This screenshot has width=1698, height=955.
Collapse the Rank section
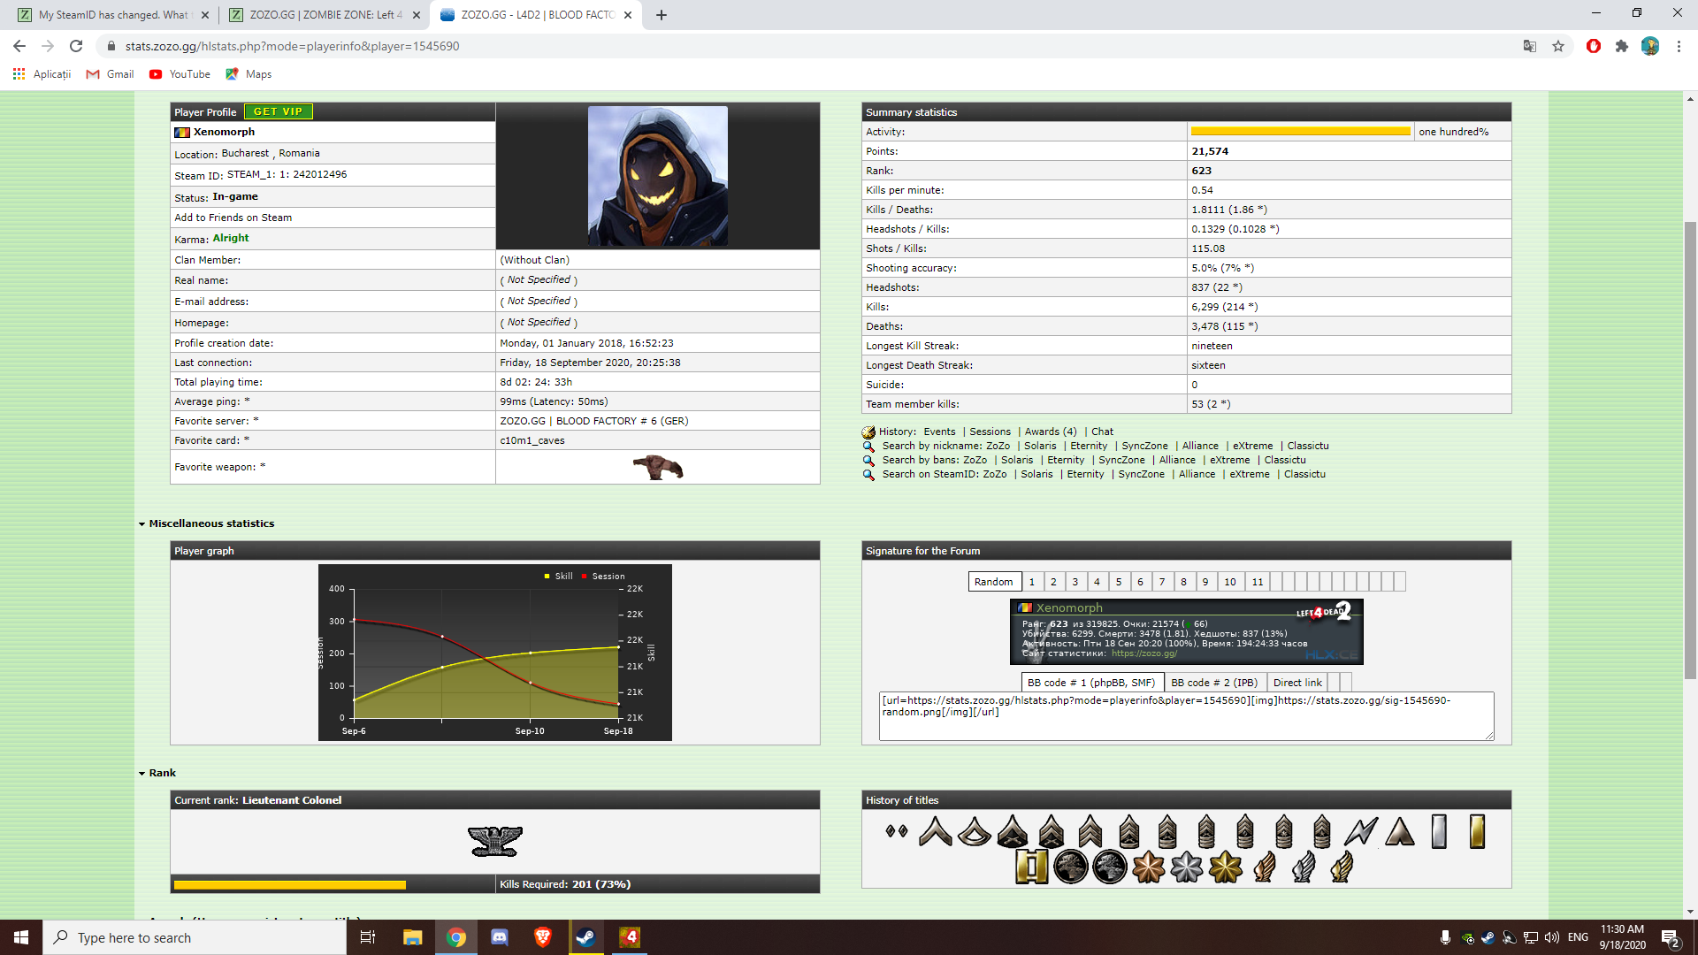click(x=141, y=774)
